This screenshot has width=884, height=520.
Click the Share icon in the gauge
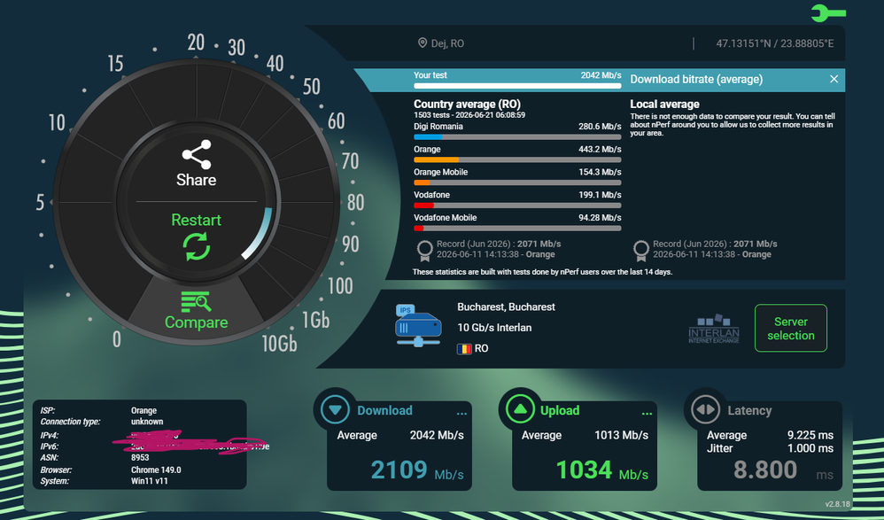(x=196, y=154)
